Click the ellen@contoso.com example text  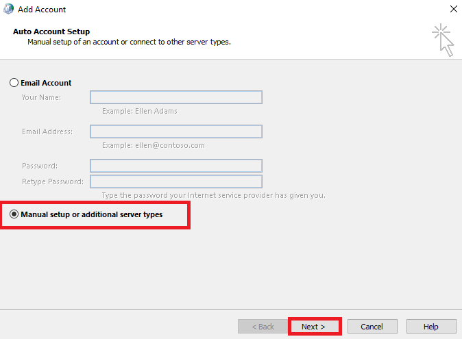tap(153, 145)
